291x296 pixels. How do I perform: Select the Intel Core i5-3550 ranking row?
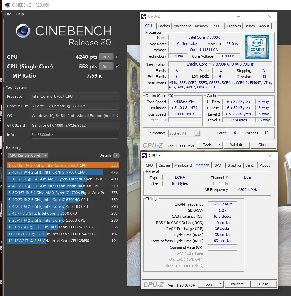click(x=63, y=213)
